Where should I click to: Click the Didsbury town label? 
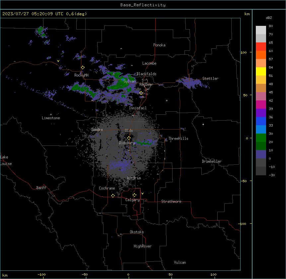click(x=127, y=143)
